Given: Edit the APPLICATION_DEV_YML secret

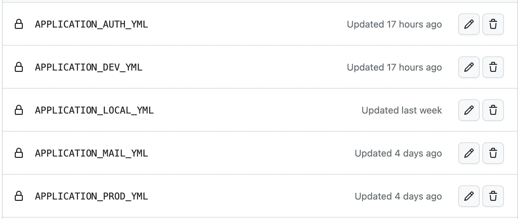Looking at the screenshot, I should [469, 67].
